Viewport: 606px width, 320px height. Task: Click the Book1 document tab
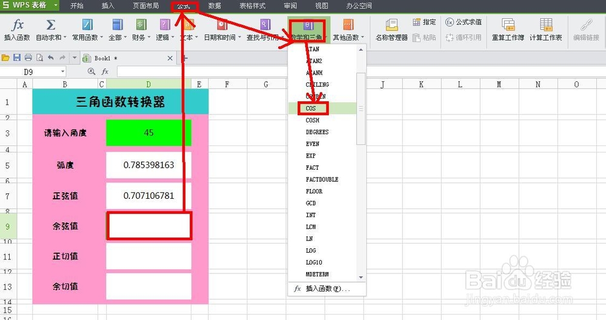(127, 58)
